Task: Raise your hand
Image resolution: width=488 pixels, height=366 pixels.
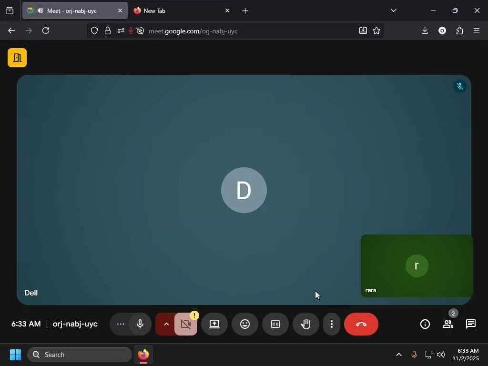Action: tap(306, 324)
